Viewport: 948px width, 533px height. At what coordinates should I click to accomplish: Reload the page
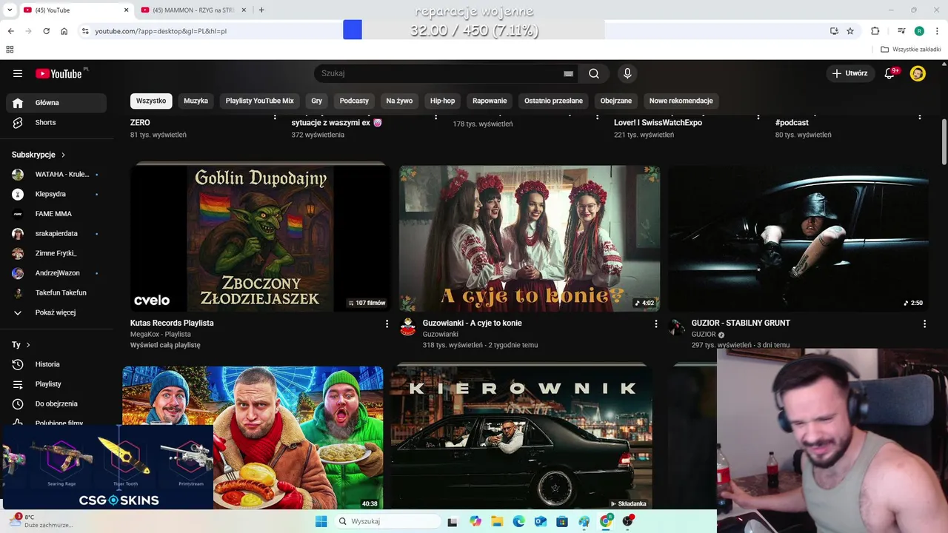click(x=46, y=31)
